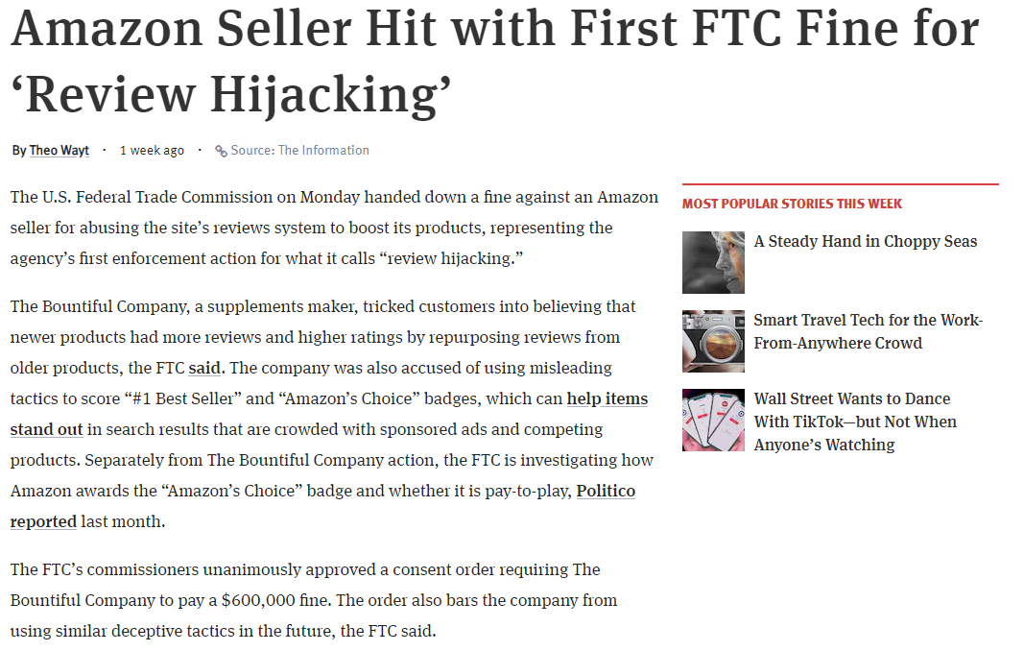Click the FTC 'said' hyperlink

204,368
